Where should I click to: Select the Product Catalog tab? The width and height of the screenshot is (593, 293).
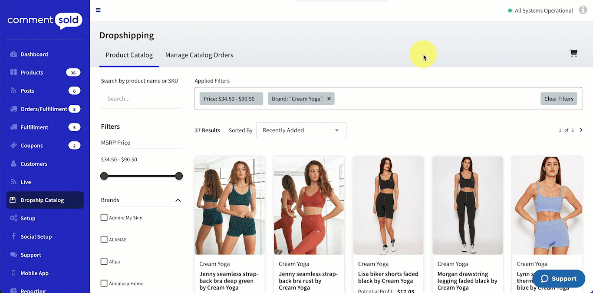[x=129, y=55]
